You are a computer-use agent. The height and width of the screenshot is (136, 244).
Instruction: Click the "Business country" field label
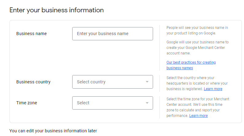tap(33, 82)
